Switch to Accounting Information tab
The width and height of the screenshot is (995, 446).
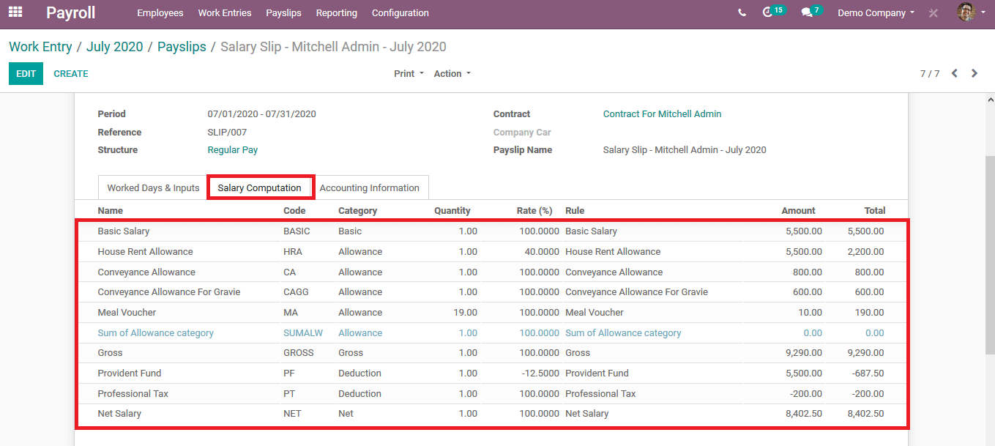(370, 188)
